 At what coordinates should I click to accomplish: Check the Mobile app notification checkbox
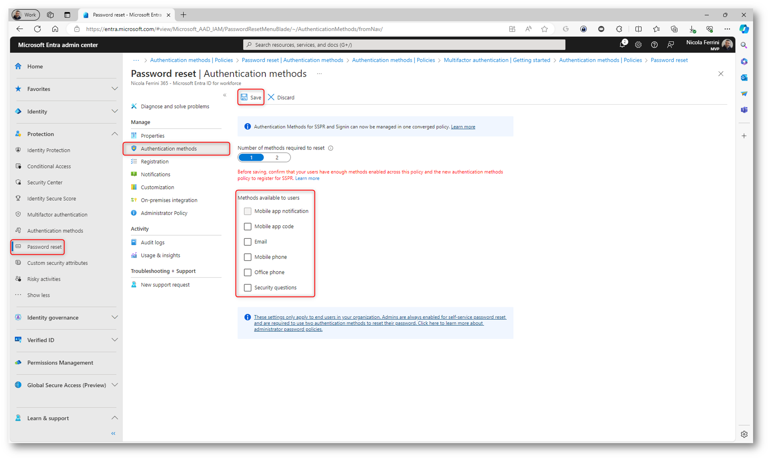248,211
